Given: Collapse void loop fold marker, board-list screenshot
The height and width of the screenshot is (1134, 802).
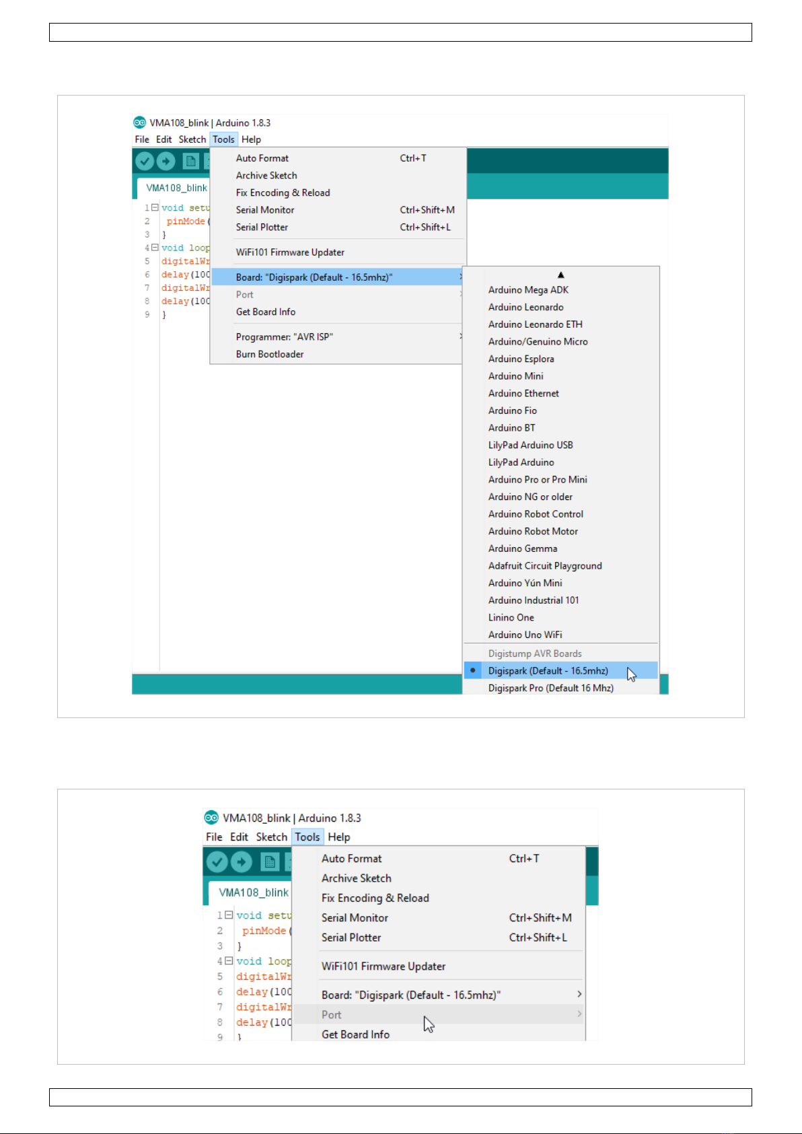Looking at the screenshot, I should point(155,248).
